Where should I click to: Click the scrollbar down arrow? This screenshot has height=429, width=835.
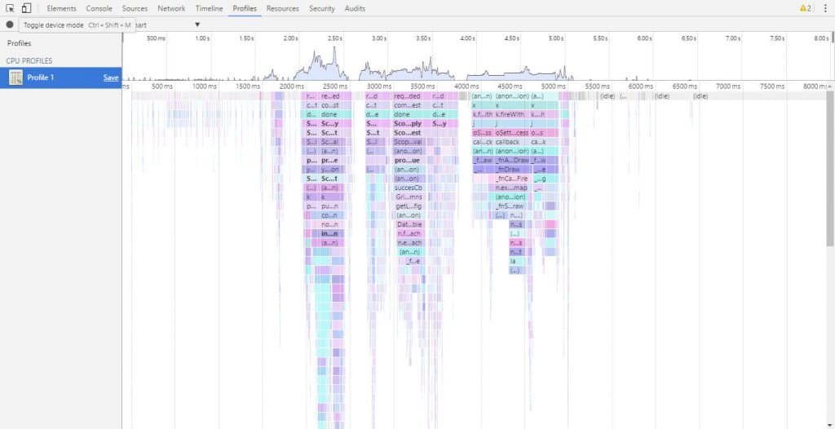point(831,425)
